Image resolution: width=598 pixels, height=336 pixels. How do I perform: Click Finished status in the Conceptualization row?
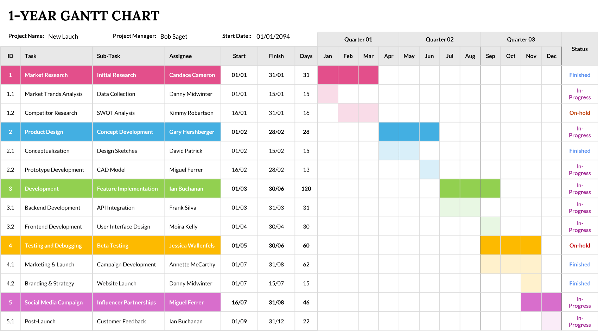click(x=579, y=151)
